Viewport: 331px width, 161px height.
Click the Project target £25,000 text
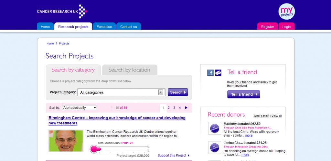[x=133, y=156]
